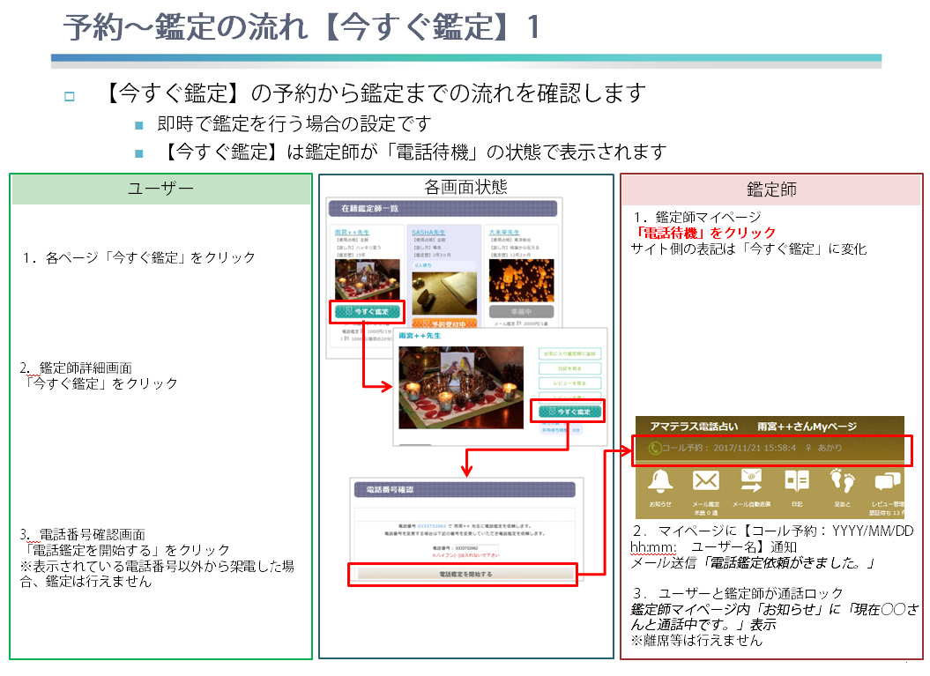The image size is (930, 676).
Task: Click the 足あと footprints icon
Action: [842, 481]
